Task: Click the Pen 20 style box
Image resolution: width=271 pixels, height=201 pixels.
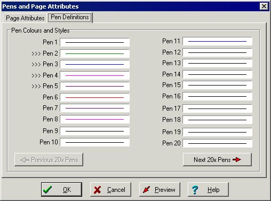Action: pyautogui.click(x=217, y=143)
